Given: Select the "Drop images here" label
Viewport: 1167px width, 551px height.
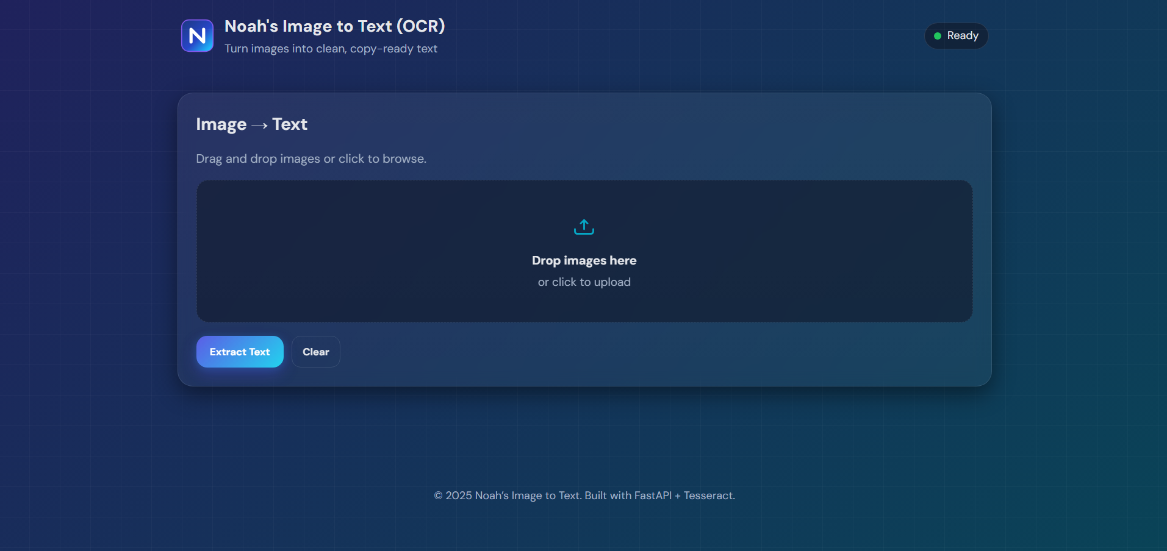Looking at the screenshot, I should pyautogui.click(x=584, y=260).
